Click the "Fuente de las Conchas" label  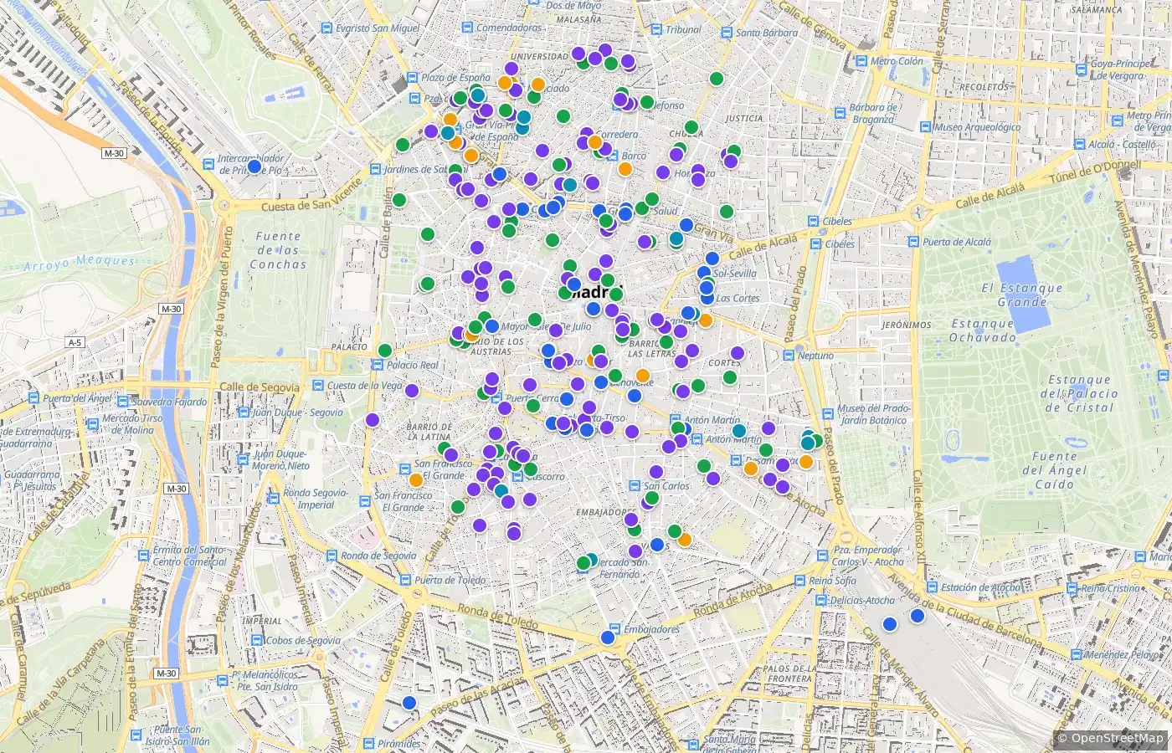(x=279, y=250)
